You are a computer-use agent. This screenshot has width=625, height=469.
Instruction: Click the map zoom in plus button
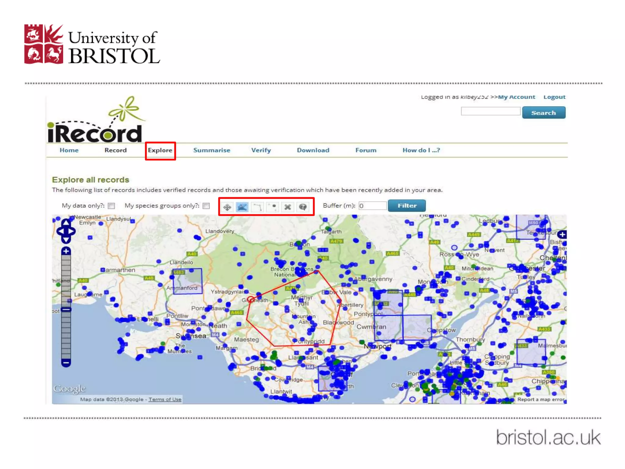pos(66,251)
